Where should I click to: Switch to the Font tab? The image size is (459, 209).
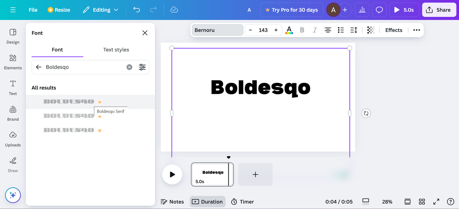pyautogui.click(x=57, y=50)
